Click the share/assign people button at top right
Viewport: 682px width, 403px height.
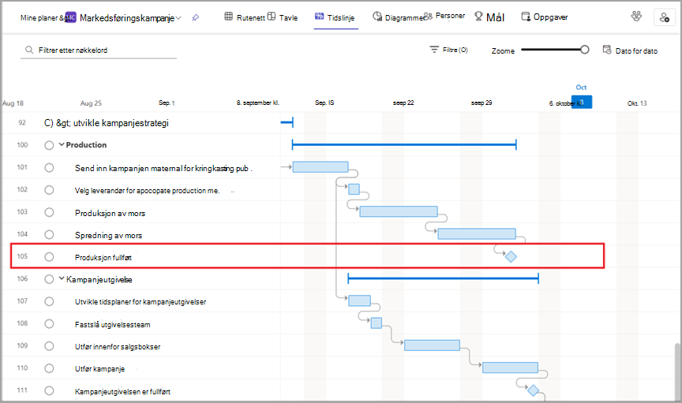pyautogui.click(x=664, y=17)
